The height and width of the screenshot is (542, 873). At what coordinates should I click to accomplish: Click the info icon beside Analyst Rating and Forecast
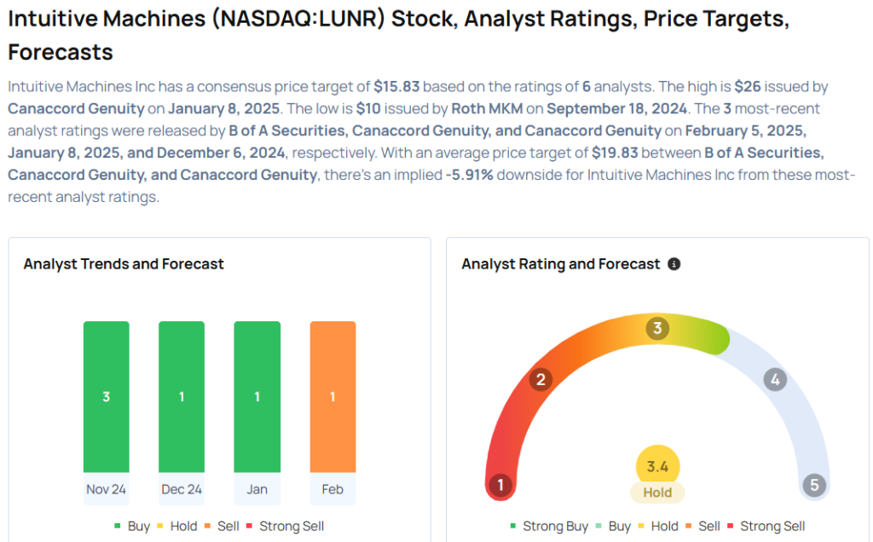click(674, 264)
